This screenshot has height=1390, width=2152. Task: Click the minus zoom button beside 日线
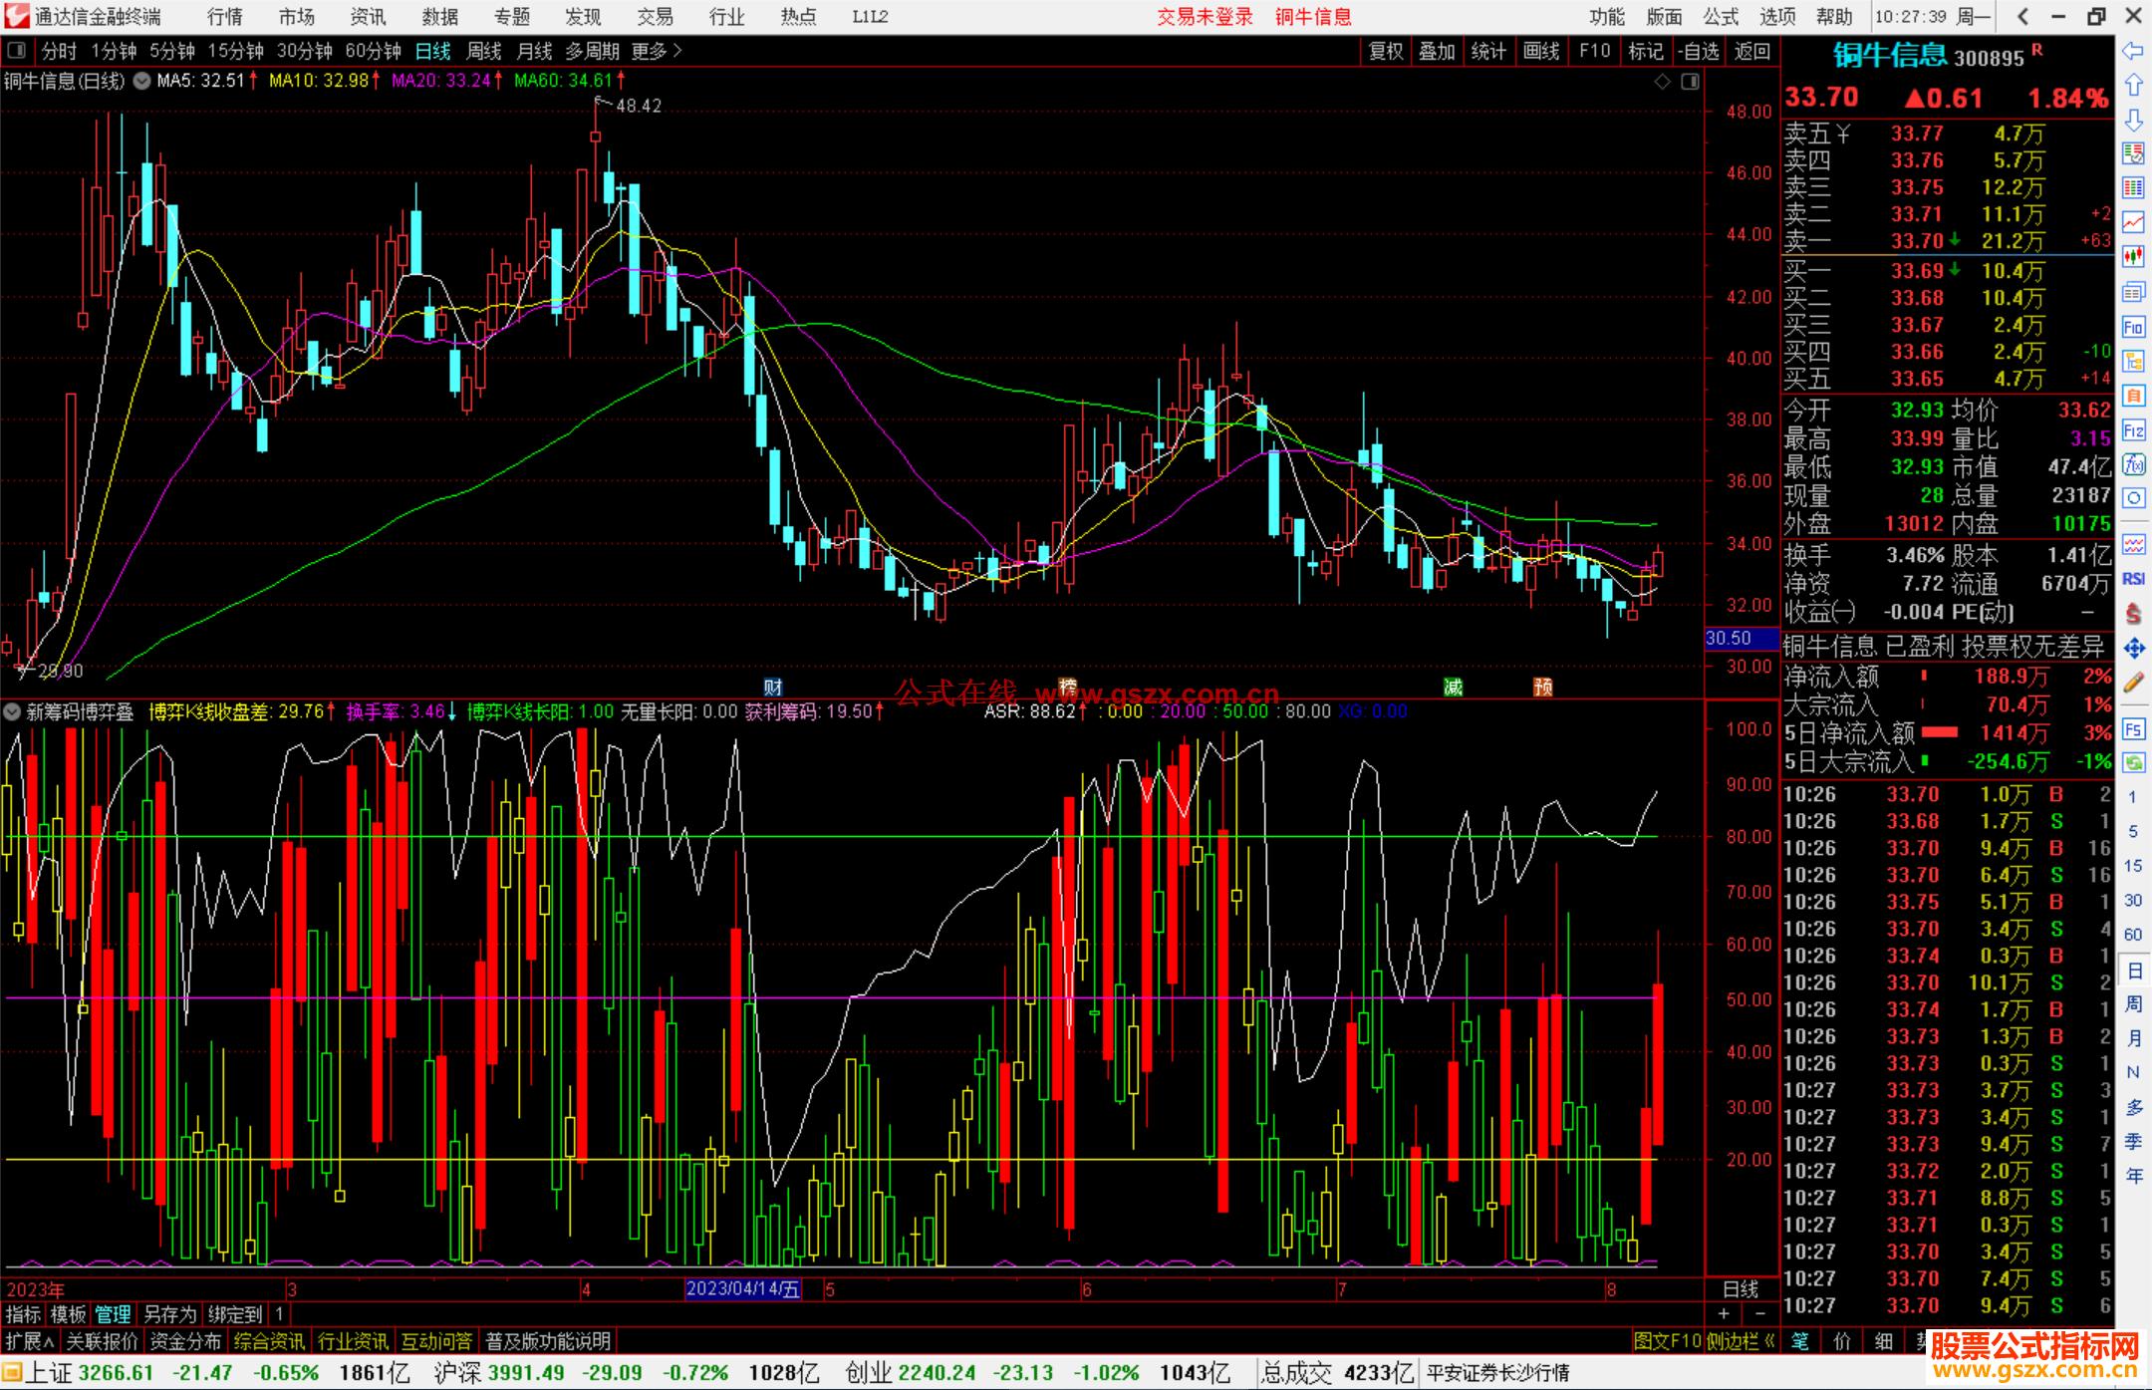(x=1759, y=1314)
